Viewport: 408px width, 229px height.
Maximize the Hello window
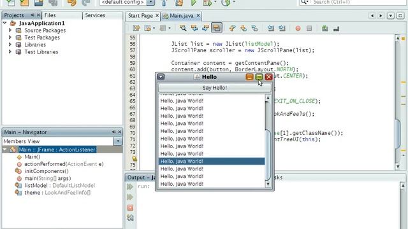point(259,77)
